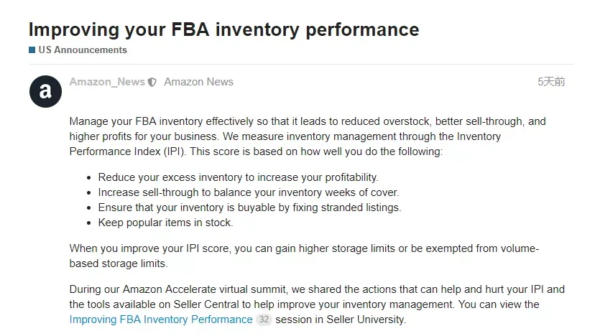Click the Keep popular items in stock bullet

pos(165,223)
